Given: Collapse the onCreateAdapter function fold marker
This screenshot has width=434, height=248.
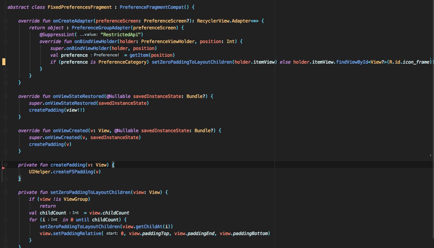Looking at the screenshot, I should click(x=5, y=21).
